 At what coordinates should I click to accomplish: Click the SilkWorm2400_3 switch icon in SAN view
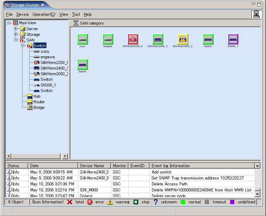[x=158, y=39]
